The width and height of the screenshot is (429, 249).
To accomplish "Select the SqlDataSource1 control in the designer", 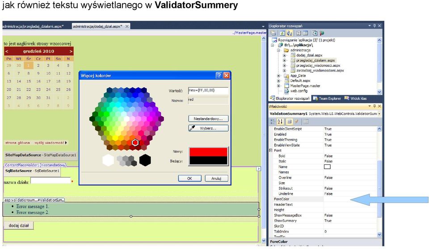I will click(x=32, y=171).
